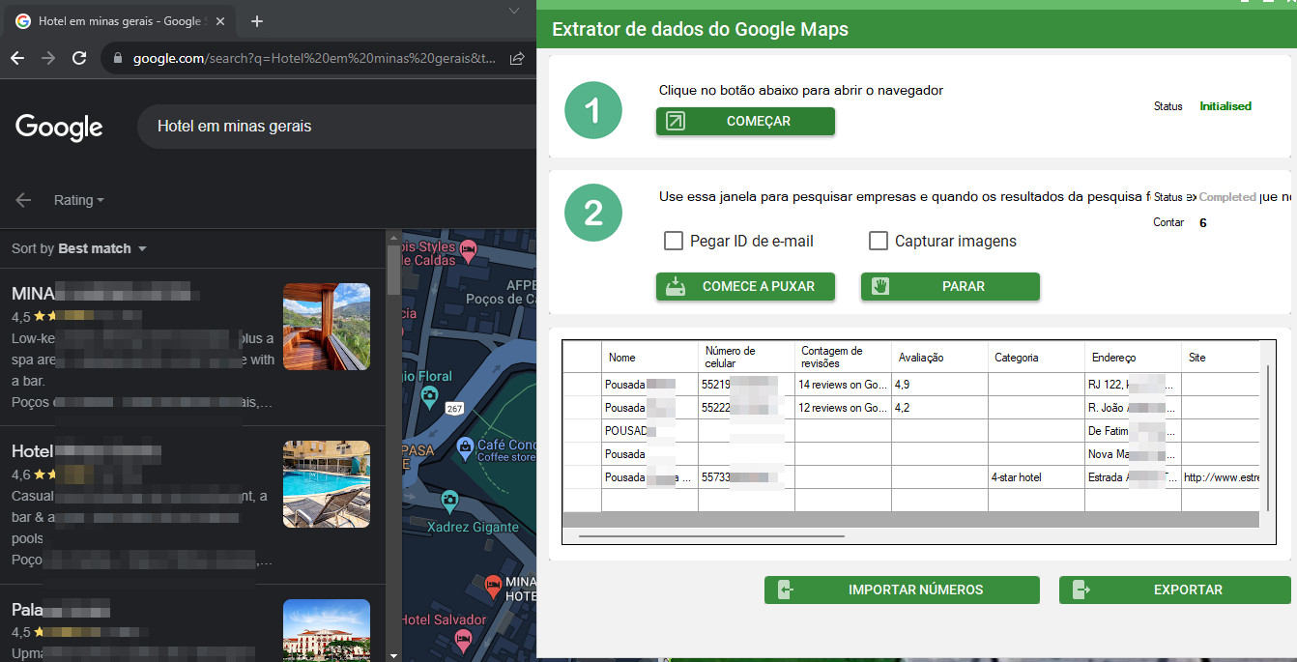
Task: Open a new browser tab
Action: point(257,21)
